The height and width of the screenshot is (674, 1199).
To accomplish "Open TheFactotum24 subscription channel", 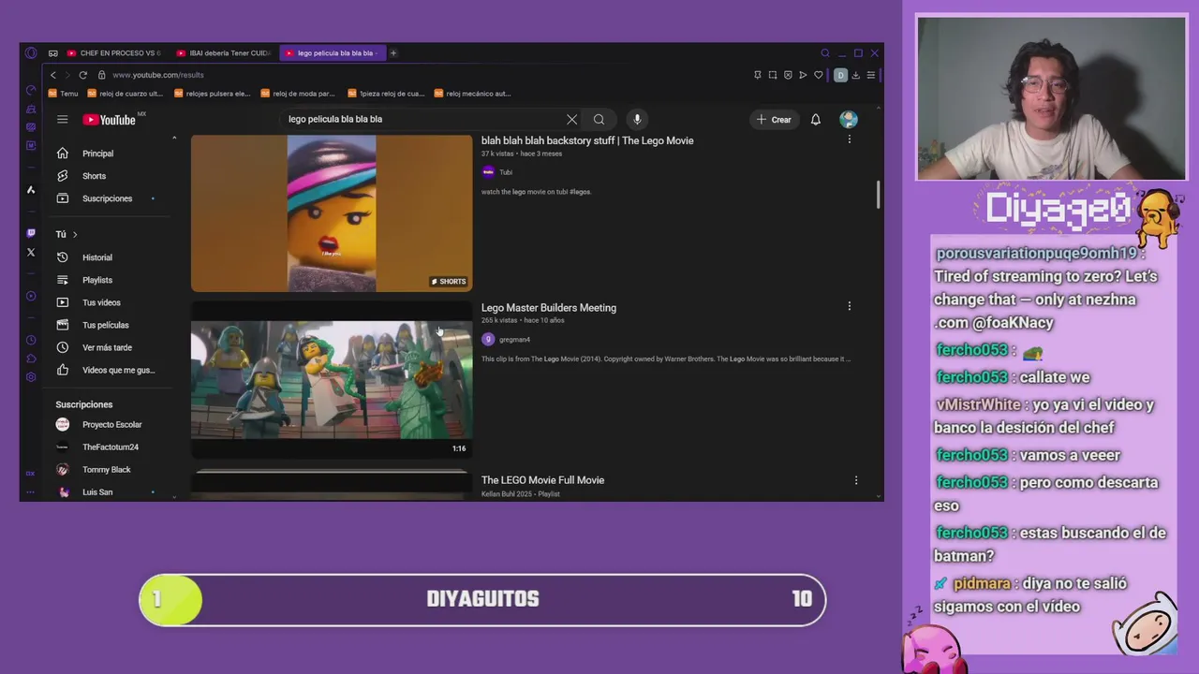I will click(110, 447).
